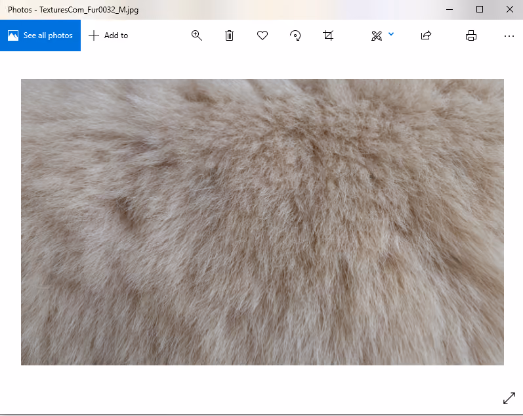Share the photo using share icon
523x416 pixels.
[427, 35]
